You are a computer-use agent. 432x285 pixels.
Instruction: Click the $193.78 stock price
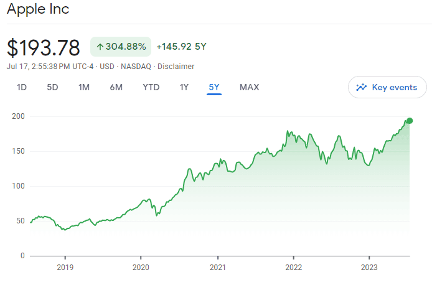point(44,48)
